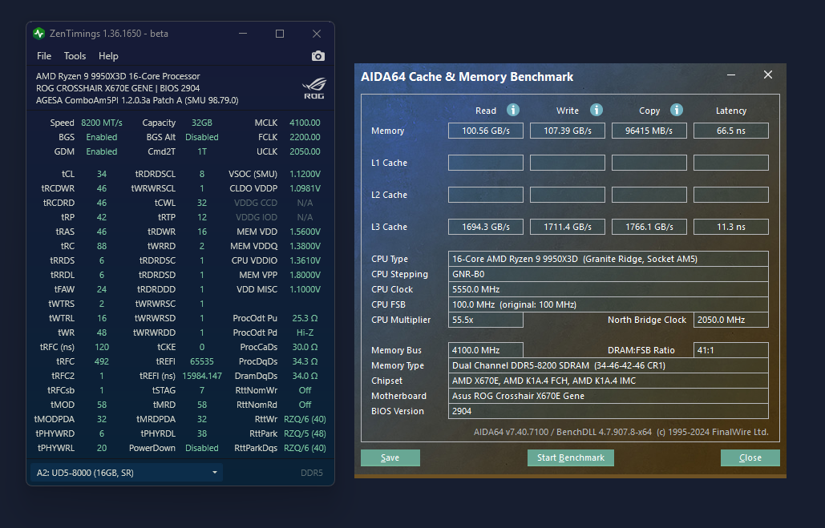Open the Help menu in ZenTimings
Screen dimensions: 825x528
[x=108, y=56]
